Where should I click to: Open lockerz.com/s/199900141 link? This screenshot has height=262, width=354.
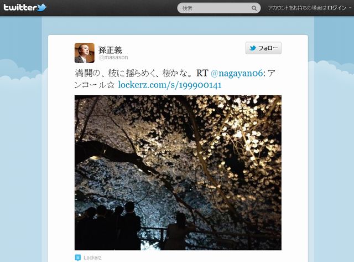coord(170,85)
